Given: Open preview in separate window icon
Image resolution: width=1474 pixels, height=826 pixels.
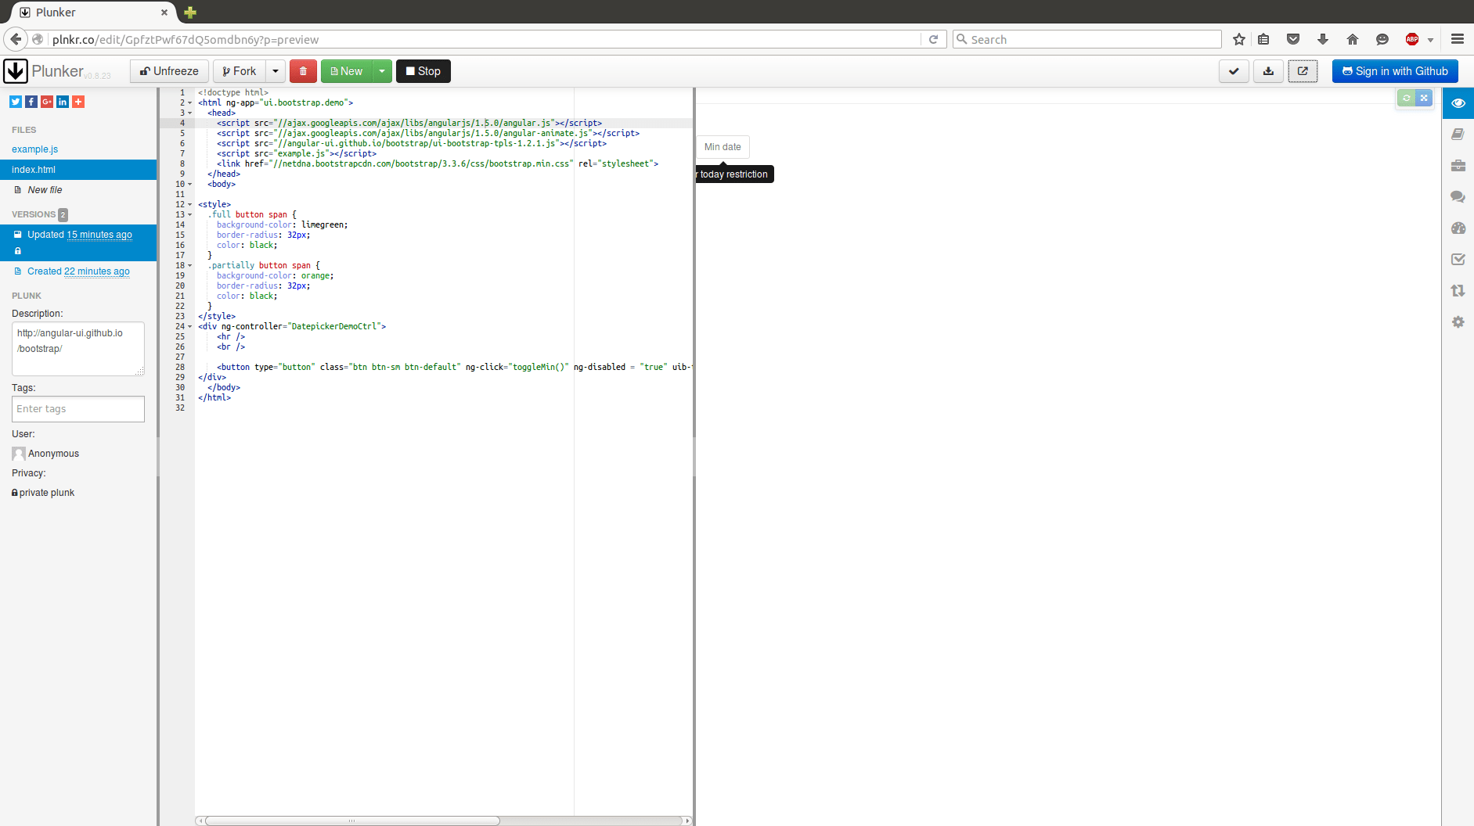Looking at the screenshot, I should point(1303,70).
